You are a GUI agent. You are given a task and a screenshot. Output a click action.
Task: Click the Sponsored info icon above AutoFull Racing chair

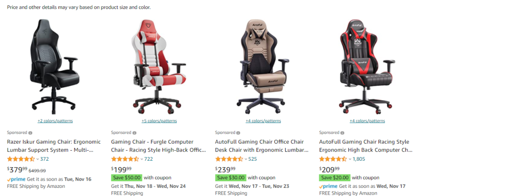click(x=342, y=133)
